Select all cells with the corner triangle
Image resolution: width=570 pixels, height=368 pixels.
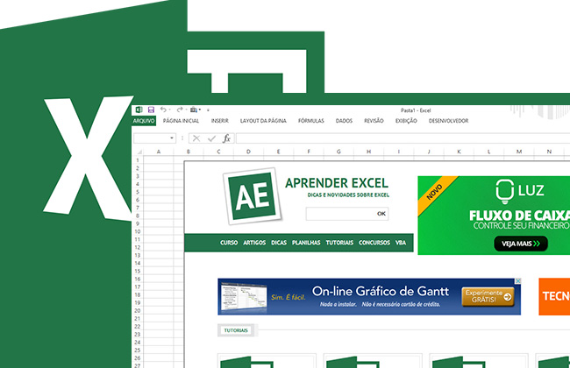coord(139,152)
